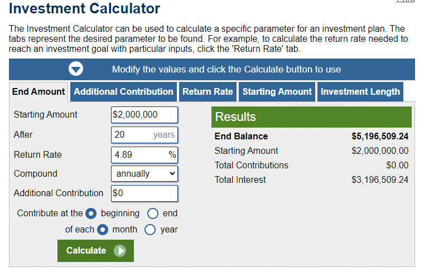The height and width of the screenshot is (272, 429).
Task: Select the 'end' radio button
Action: [153, 213]
